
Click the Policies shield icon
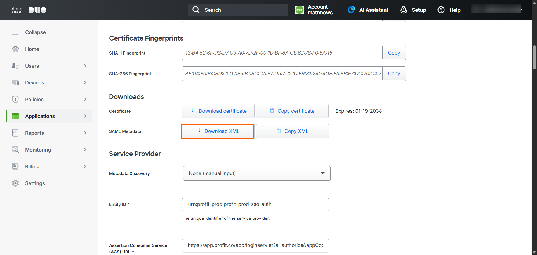[x=15, y=99]
